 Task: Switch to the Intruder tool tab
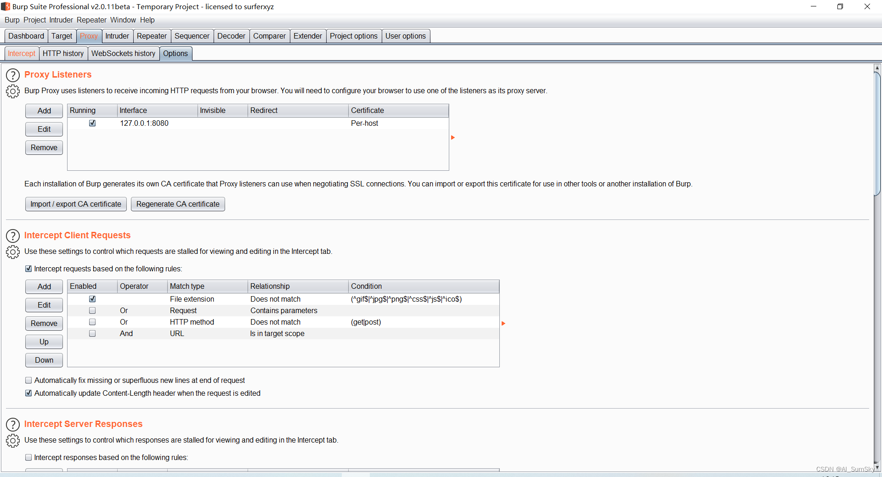[117, 36]
